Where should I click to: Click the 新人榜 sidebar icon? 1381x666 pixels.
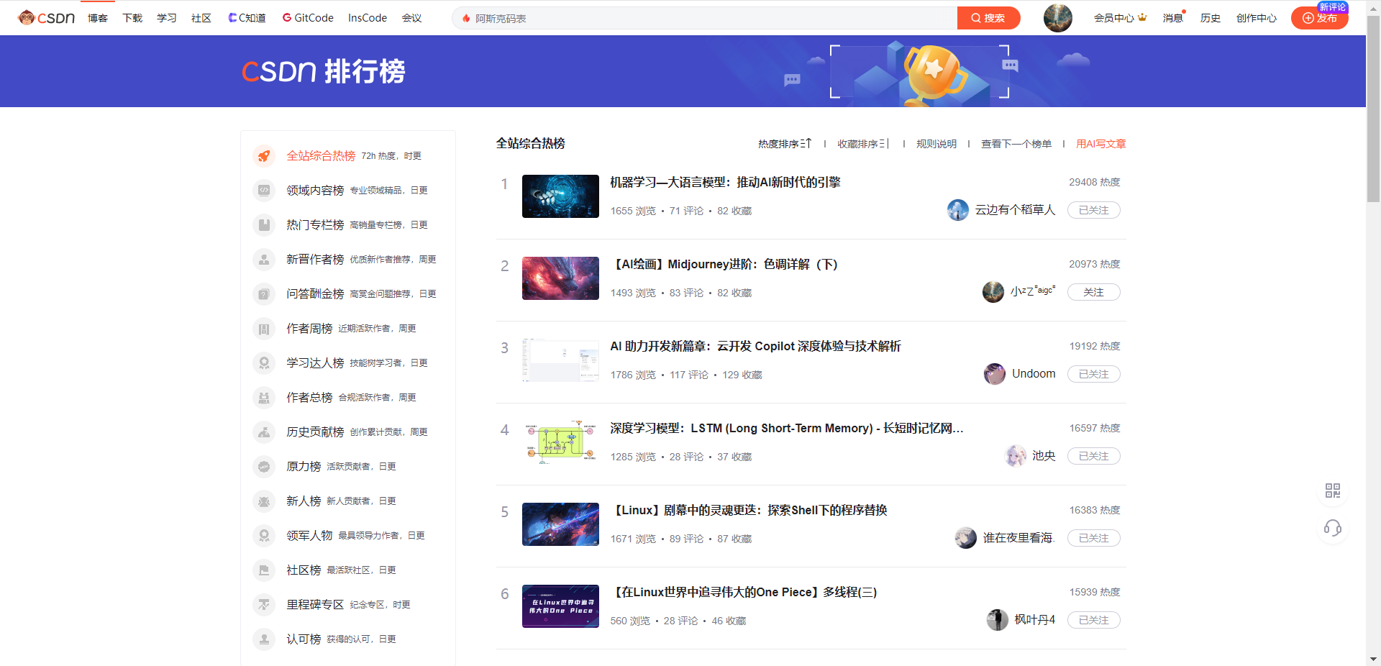264,501
